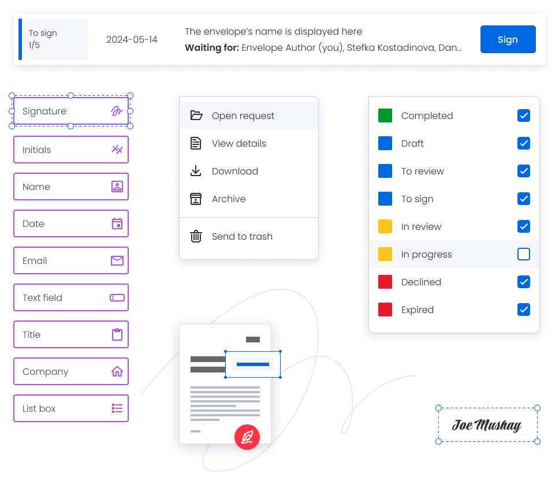Choose Archive from the menu
This screenshot has width=559, height=492.
(x=249, y=199)
